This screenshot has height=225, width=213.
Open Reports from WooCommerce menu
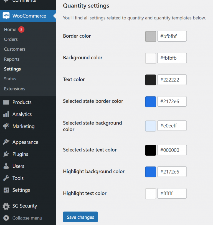pyautogui.click(x=12, y=59)
